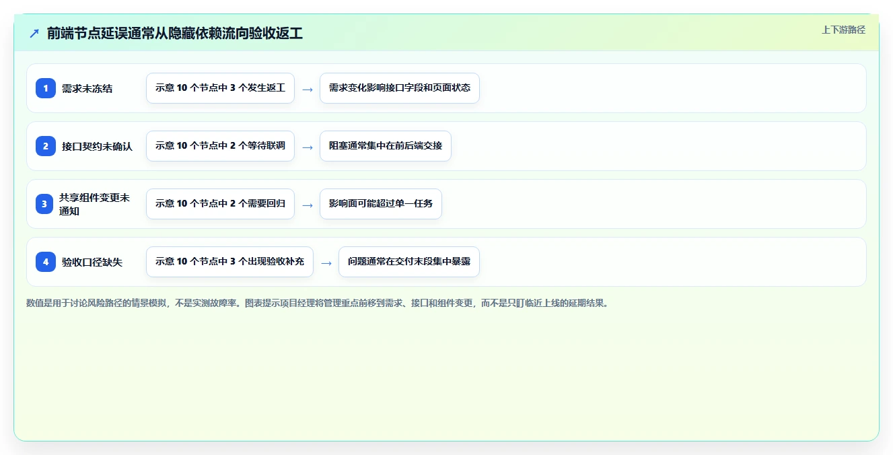This screenshot has height=455, width=893.
Task: Select the 需求变化影响接口字段和页面状态 box
Action: (400, 88)
